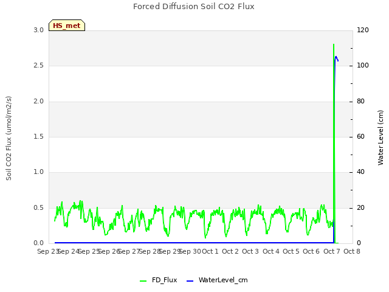This screenshot has height=292, width=389.
Task: Click the Oct 4 date tick label
Action: click(271, 251)
